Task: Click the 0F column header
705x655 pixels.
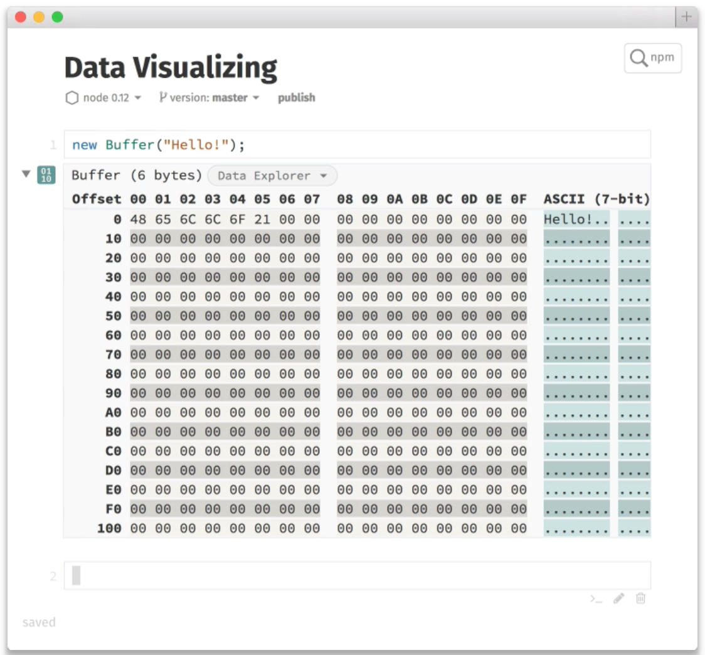Action: pos(519,199)
